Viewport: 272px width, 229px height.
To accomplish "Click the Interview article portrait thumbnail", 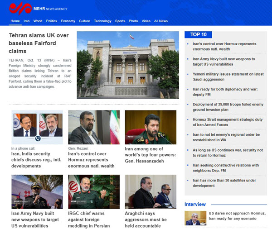I will coord(195,218).
